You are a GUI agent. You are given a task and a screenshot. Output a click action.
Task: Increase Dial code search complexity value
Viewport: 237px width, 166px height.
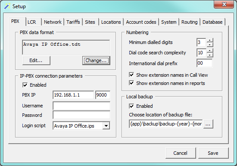pyautogui.click(x=210, y=50)
